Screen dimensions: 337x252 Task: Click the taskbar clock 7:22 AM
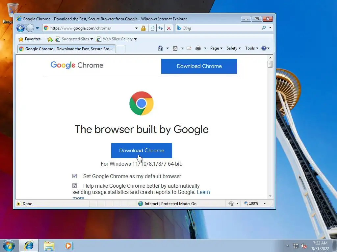[x=320, y=243]
